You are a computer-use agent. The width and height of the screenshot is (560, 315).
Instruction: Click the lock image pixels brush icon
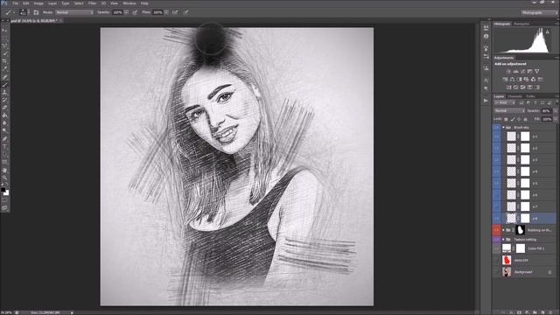[x=513, y=119]
